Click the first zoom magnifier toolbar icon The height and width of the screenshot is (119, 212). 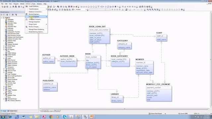pyautogui.click(x=148, y=10)
